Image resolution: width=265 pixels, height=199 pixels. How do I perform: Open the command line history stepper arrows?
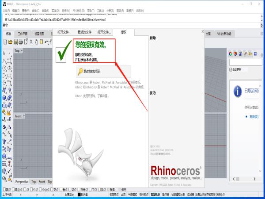(x=262, y=25)
